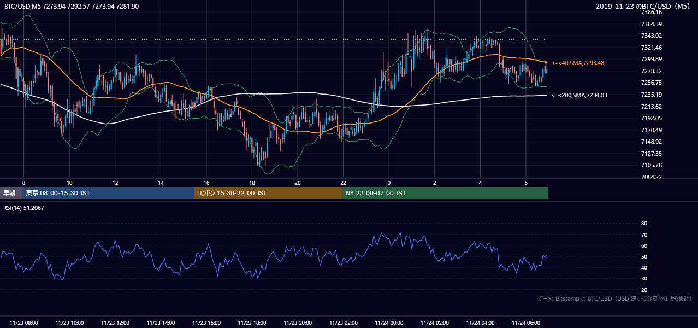The height and width of the screenshot is (328, 698).
Task: Click the RSI scale value 60
Action: point(644,245)
